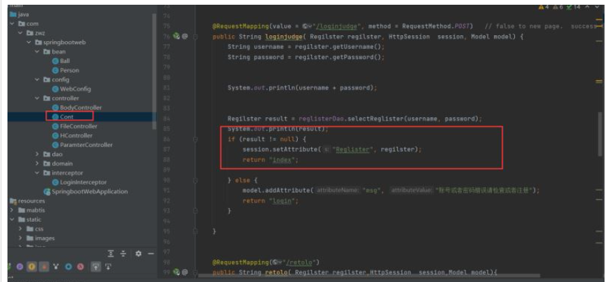The height and width of the screenshot is (282, 612).
Task: Go to next highlighted error arrow
Action: tap(597, 7)
